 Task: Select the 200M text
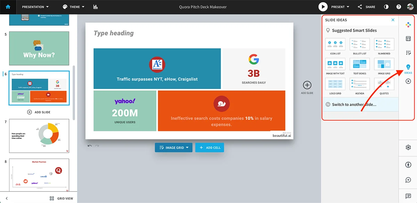click(x=125, y=113)
